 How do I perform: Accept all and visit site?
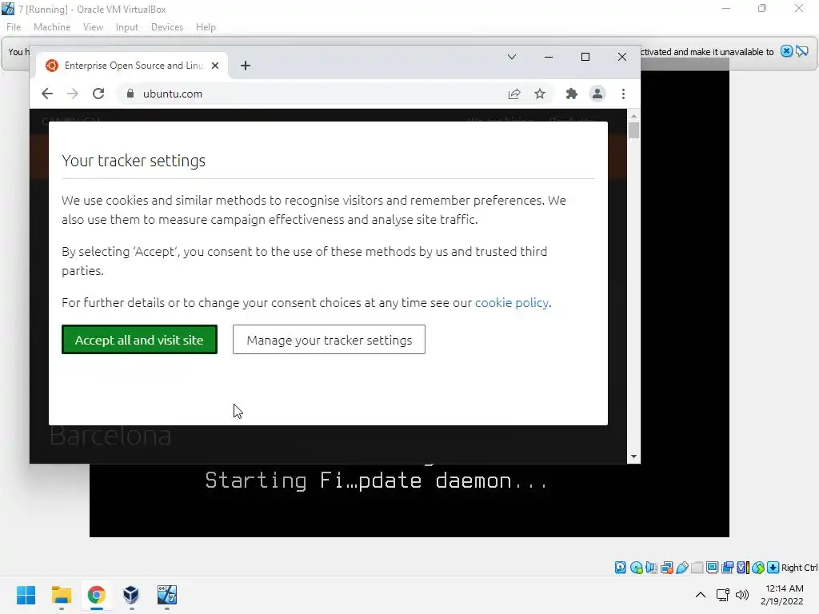139,340
